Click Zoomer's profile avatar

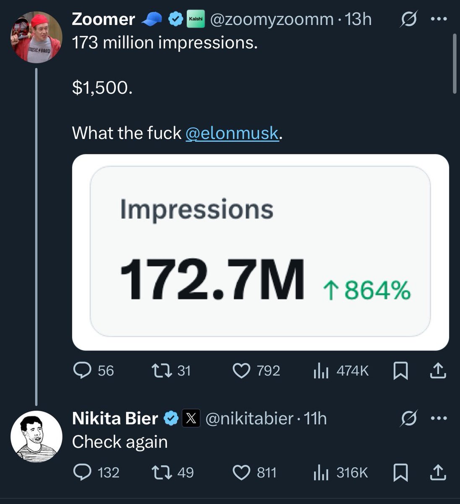coord(37,37)
